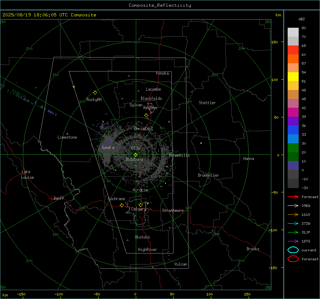320x299 pixels.
Task: Click the Okotoks town label
Action: coord(142,237)
